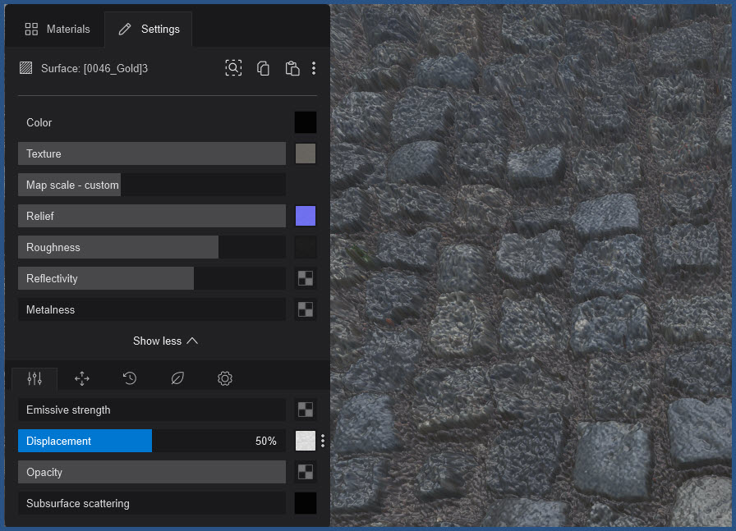Paste material settings onto the surface
Image resolution: width=736 pixels, height=531 pixels.
pos(292,68)
